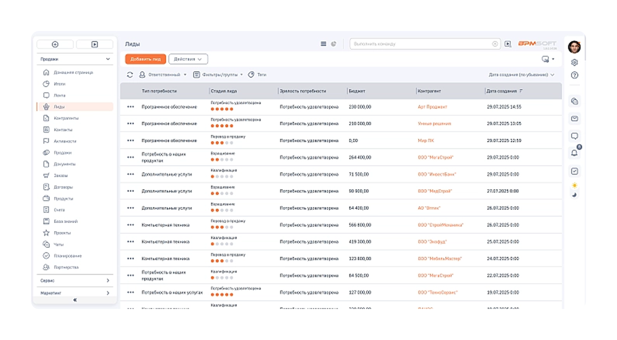Open Контрагенты section in sidebar
Image resolution: width=617 pixels, height=340 pixels.
(66, 118)
